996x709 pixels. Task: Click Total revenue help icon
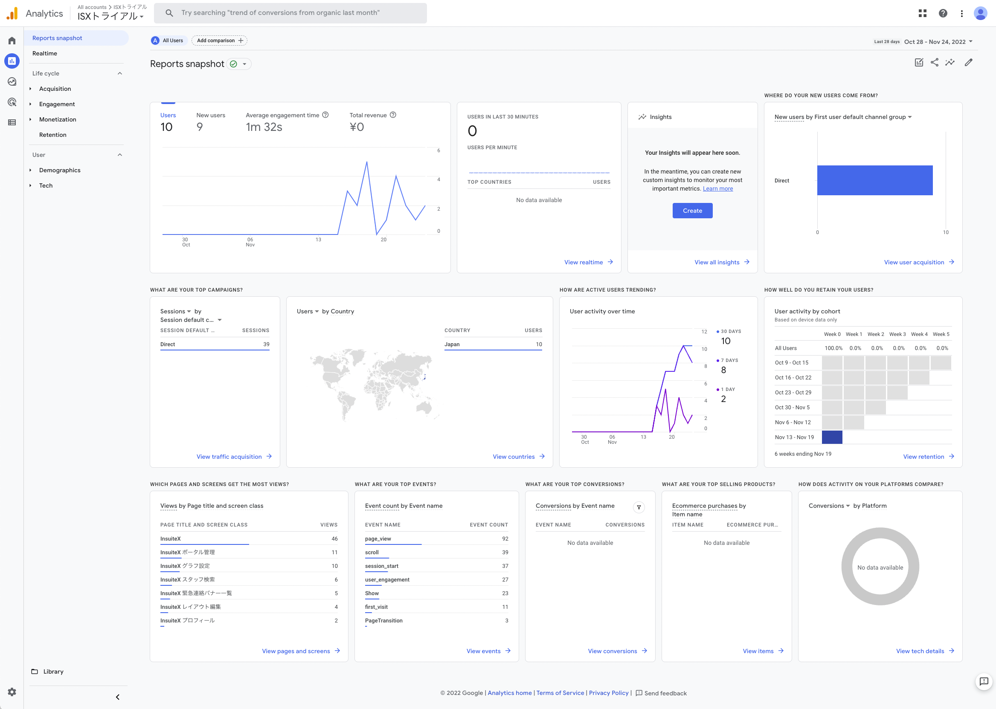coord(393,115)
